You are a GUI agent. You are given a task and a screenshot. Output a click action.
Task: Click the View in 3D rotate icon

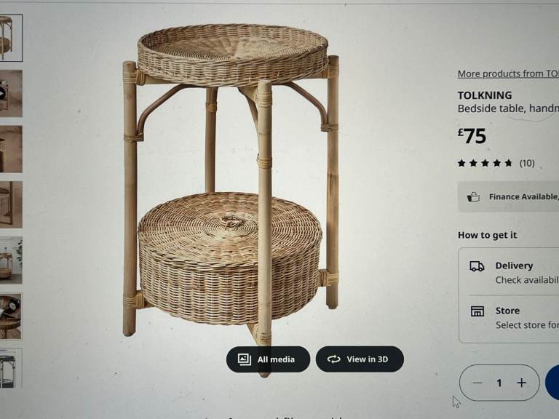[x=334, y=359]
